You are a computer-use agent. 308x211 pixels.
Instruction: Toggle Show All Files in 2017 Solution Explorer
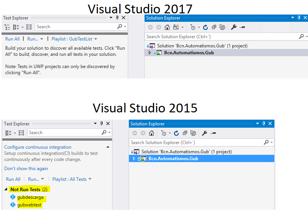(x=222, y=27)
